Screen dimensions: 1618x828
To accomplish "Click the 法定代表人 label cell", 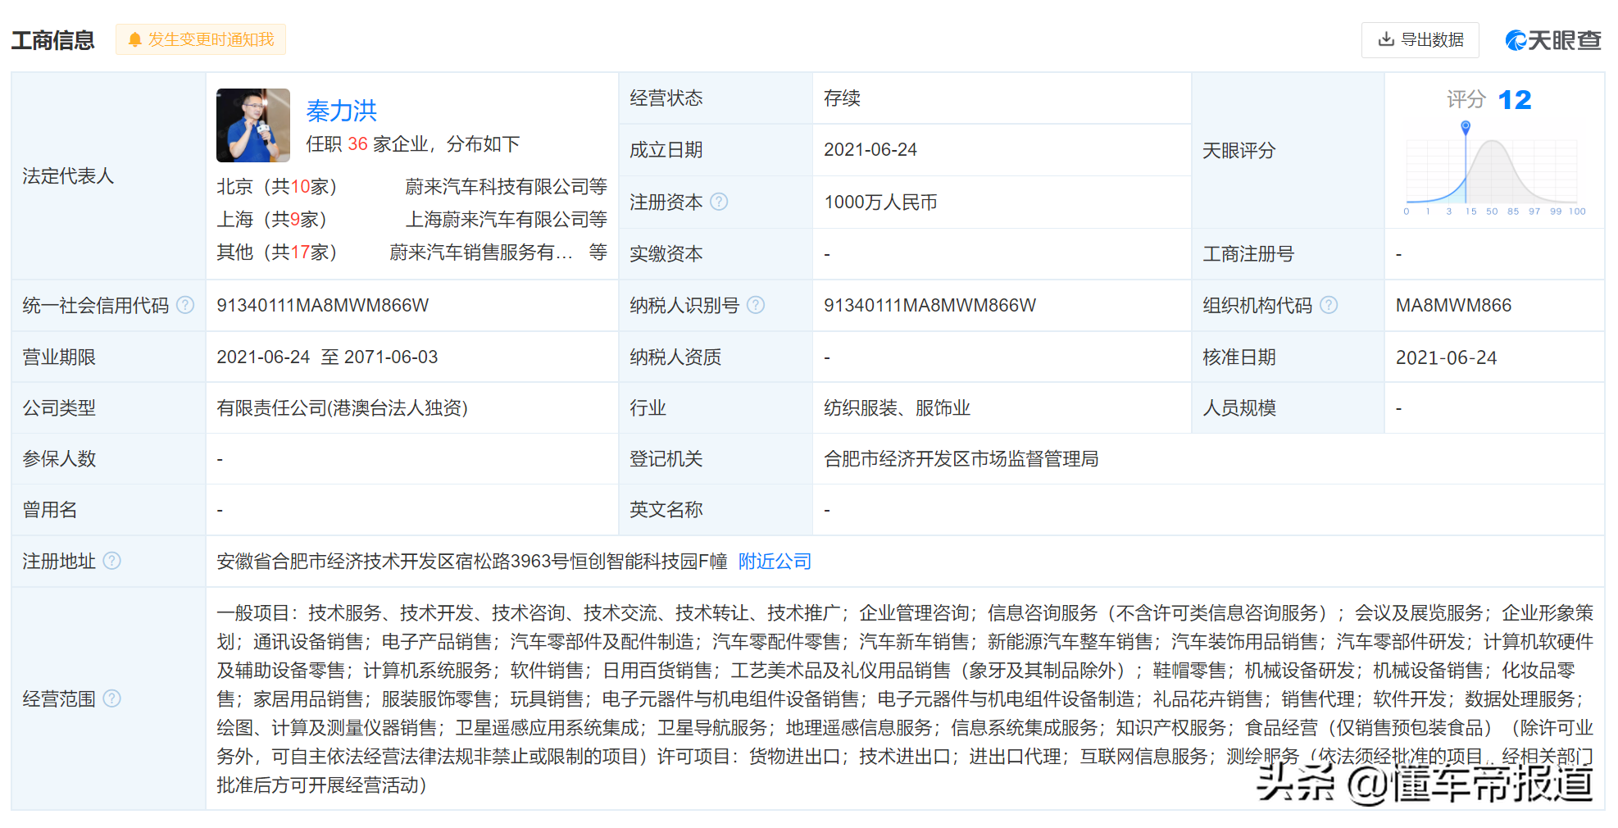I will 109,176.
